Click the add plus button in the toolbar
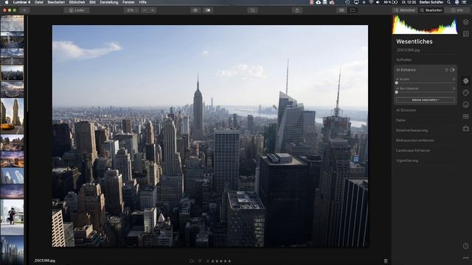Image resolution: width=472 pixels, height=265 pixels. [24, 10]
